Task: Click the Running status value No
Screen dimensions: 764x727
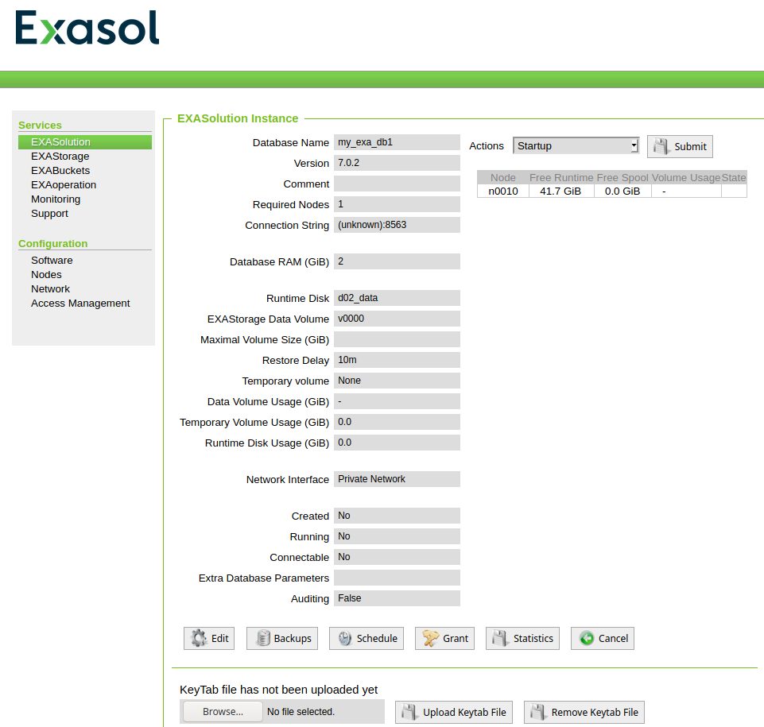Action: click(397, 536)
